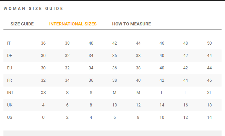Select the XL cell in INT row

tap(209, 93)
